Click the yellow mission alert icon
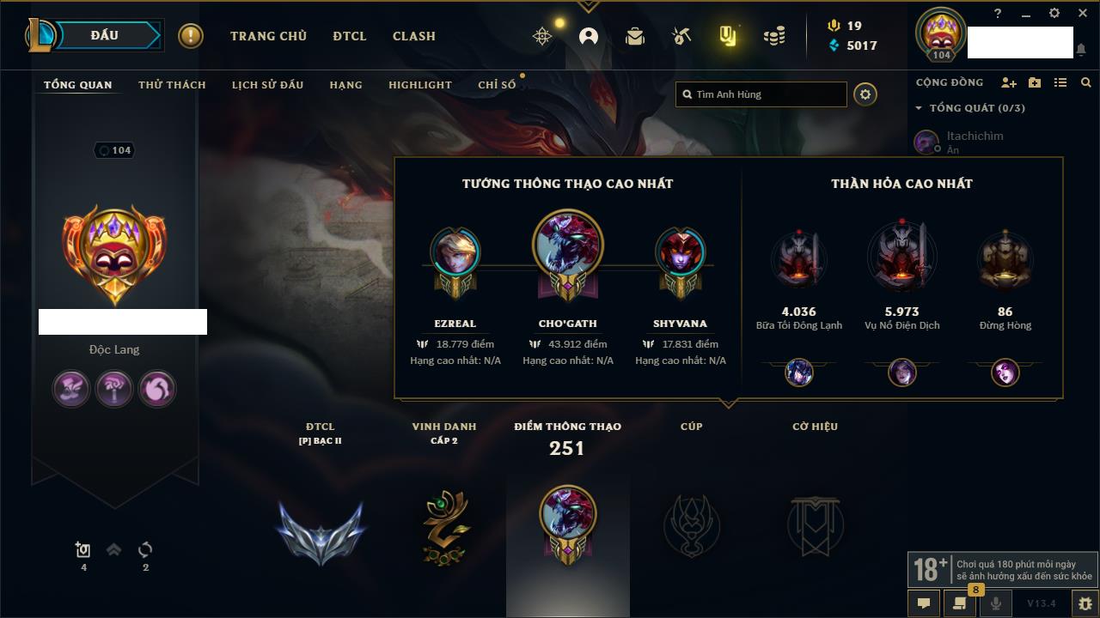 click(x=191, y=36)
